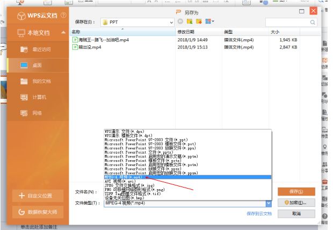This screenshot has width=333, height=230.
Task: Choose PowerPoint 文件(*.pptx) format
Action: (x=188, y=152)
